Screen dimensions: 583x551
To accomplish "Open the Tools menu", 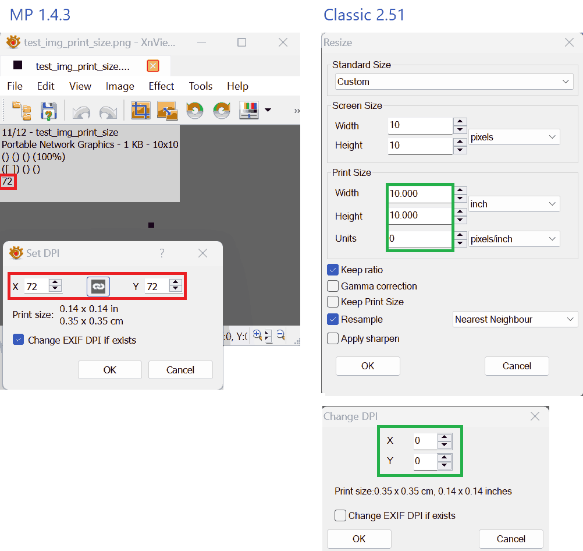I will click(200, 86).
